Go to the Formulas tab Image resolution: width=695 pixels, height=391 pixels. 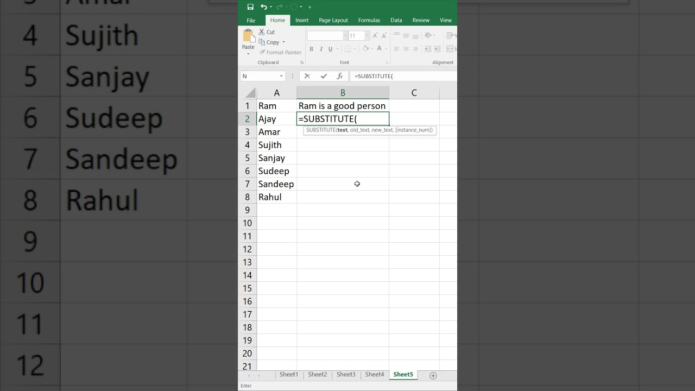coord(369,20)
